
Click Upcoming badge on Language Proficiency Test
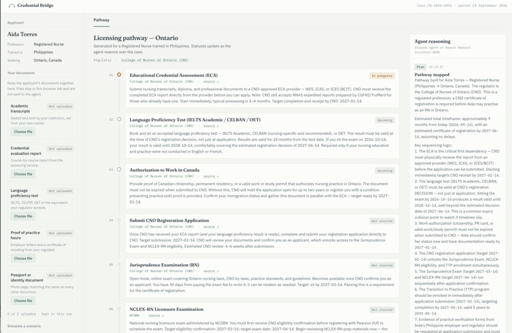385,120
